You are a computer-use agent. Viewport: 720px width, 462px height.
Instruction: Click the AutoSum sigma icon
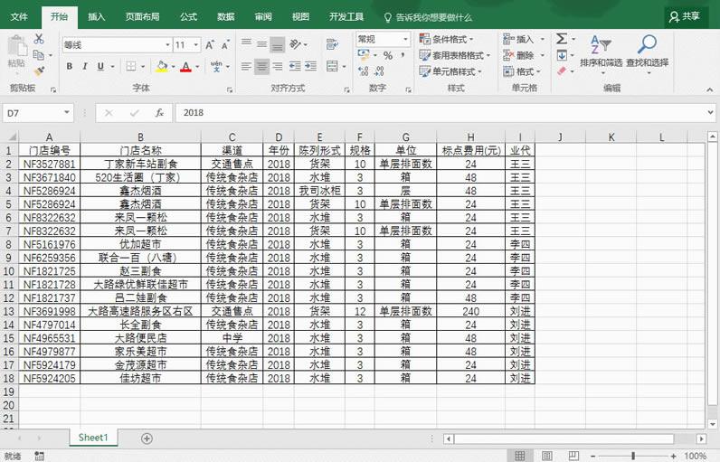click(x=562, y=39)
